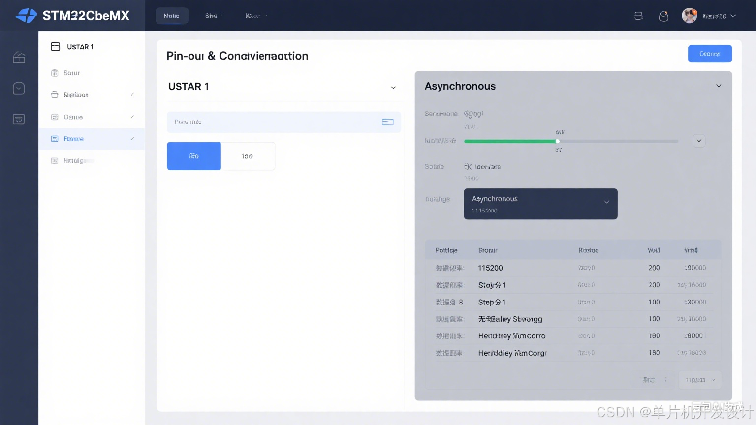Click the 'Step分1' table cell
This screenshot has height=425, width=756.
[x=492, y=302]
